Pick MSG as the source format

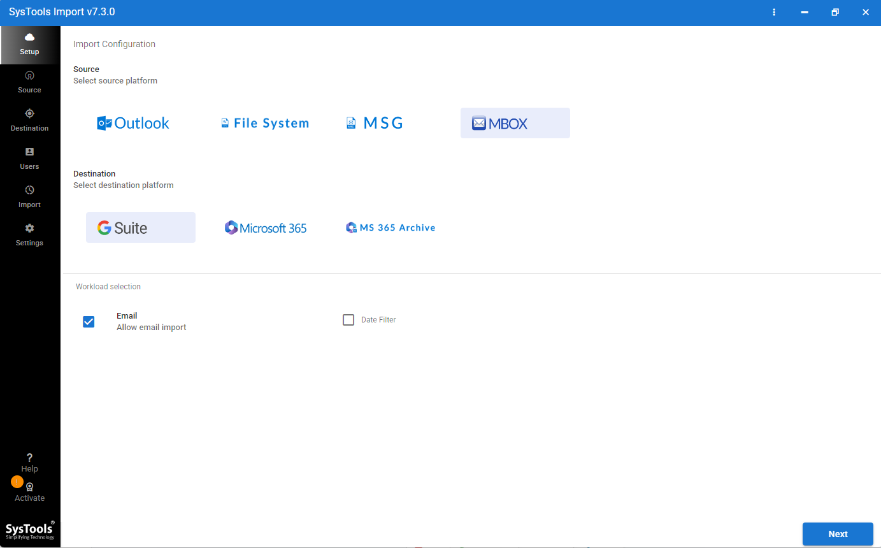[375, 123]
